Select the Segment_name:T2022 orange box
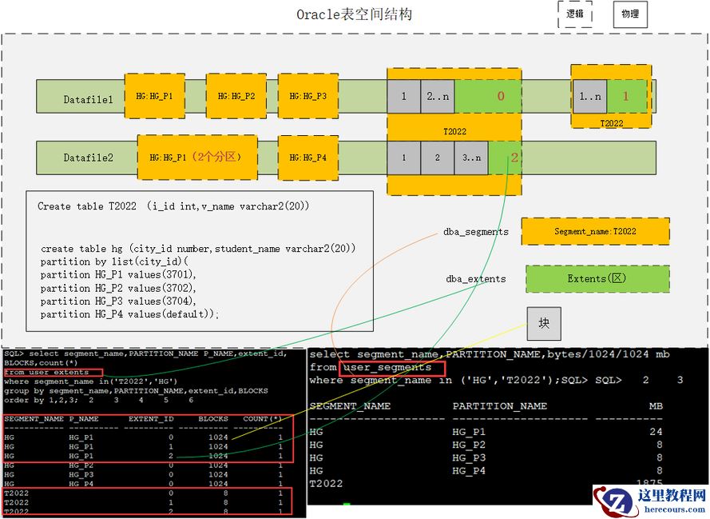 click(596, 232)
